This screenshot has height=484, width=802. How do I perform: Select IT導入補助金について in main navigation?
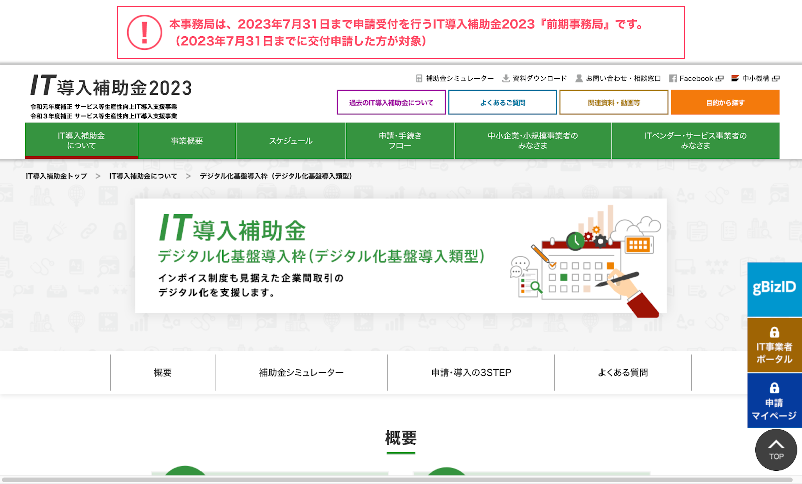[81, 141]
